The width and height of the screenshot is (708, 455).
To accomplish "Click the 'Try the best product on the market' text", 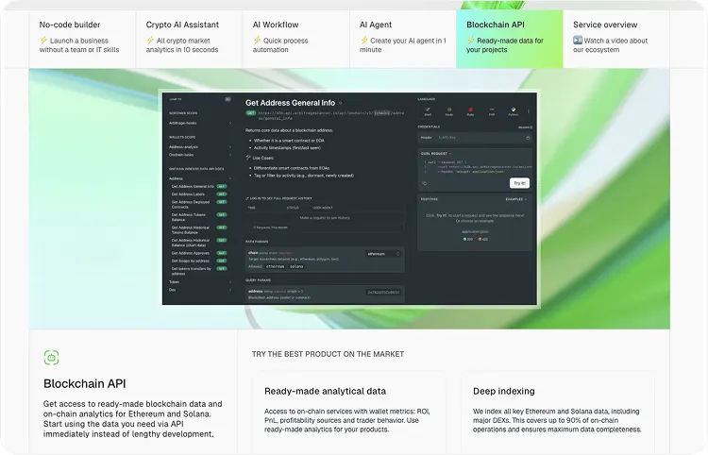I will click(x=328, y=354).
